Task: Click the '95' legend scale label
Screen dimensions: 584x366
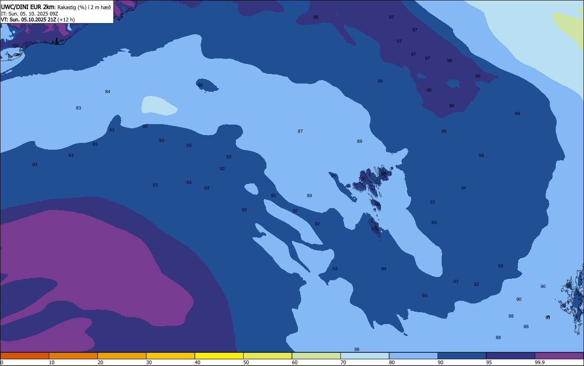Action: [489, 362]
